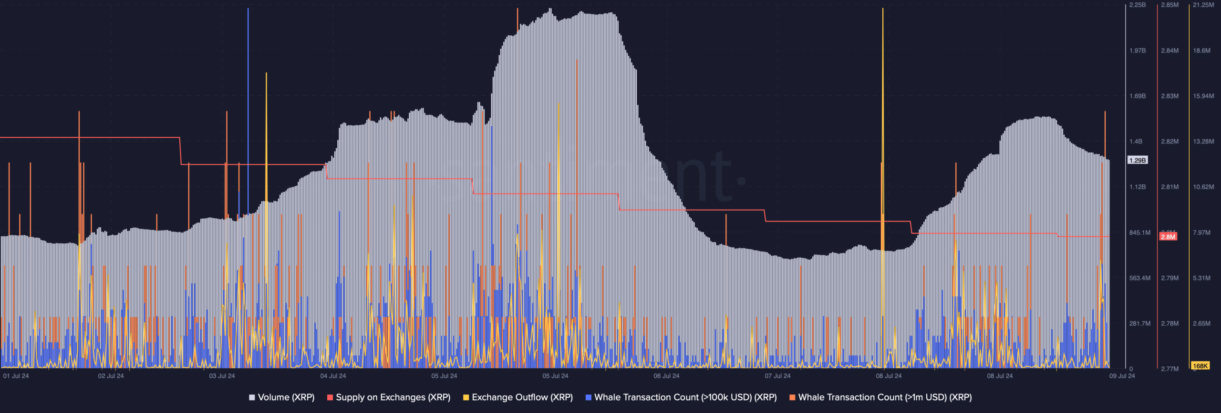This screenshot has width=1221, height=413.
Task: Click the red Supply on Exchanges swatch
Action: (330, 397)
